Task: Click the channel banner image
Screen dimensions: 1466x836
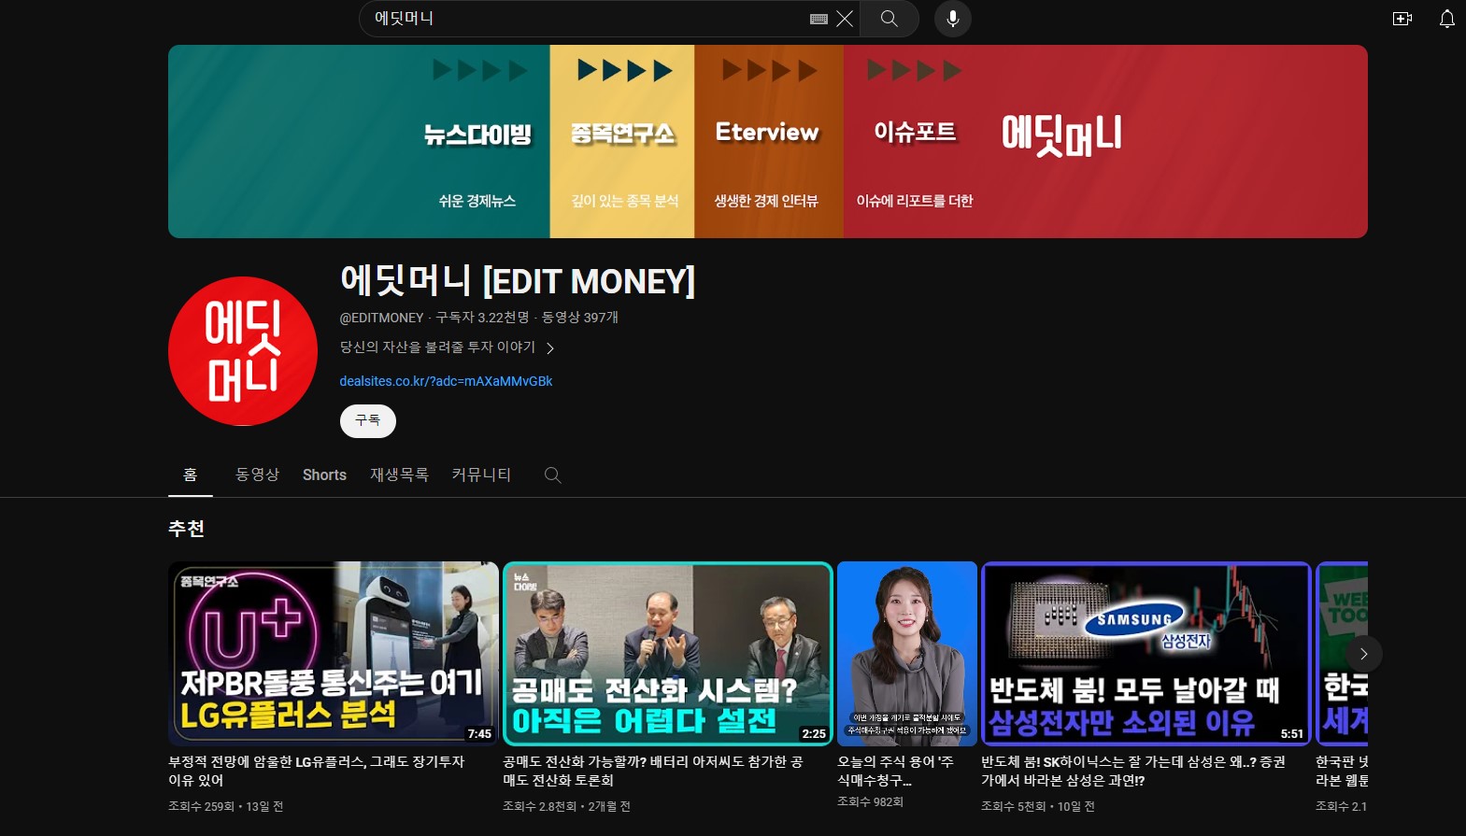Action: coord(768,141)
